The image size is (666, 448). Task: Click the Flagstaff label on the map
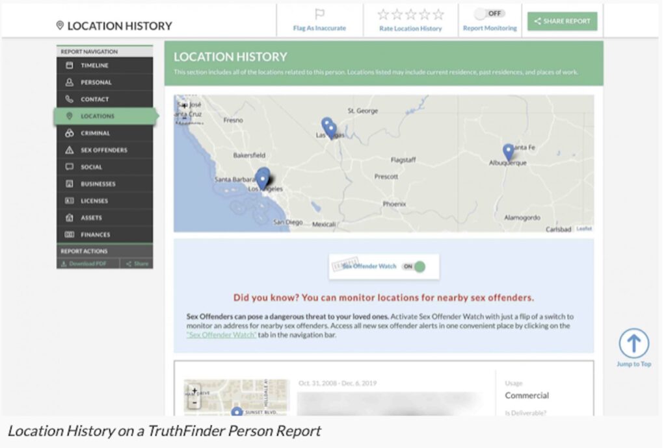(403, 160)
